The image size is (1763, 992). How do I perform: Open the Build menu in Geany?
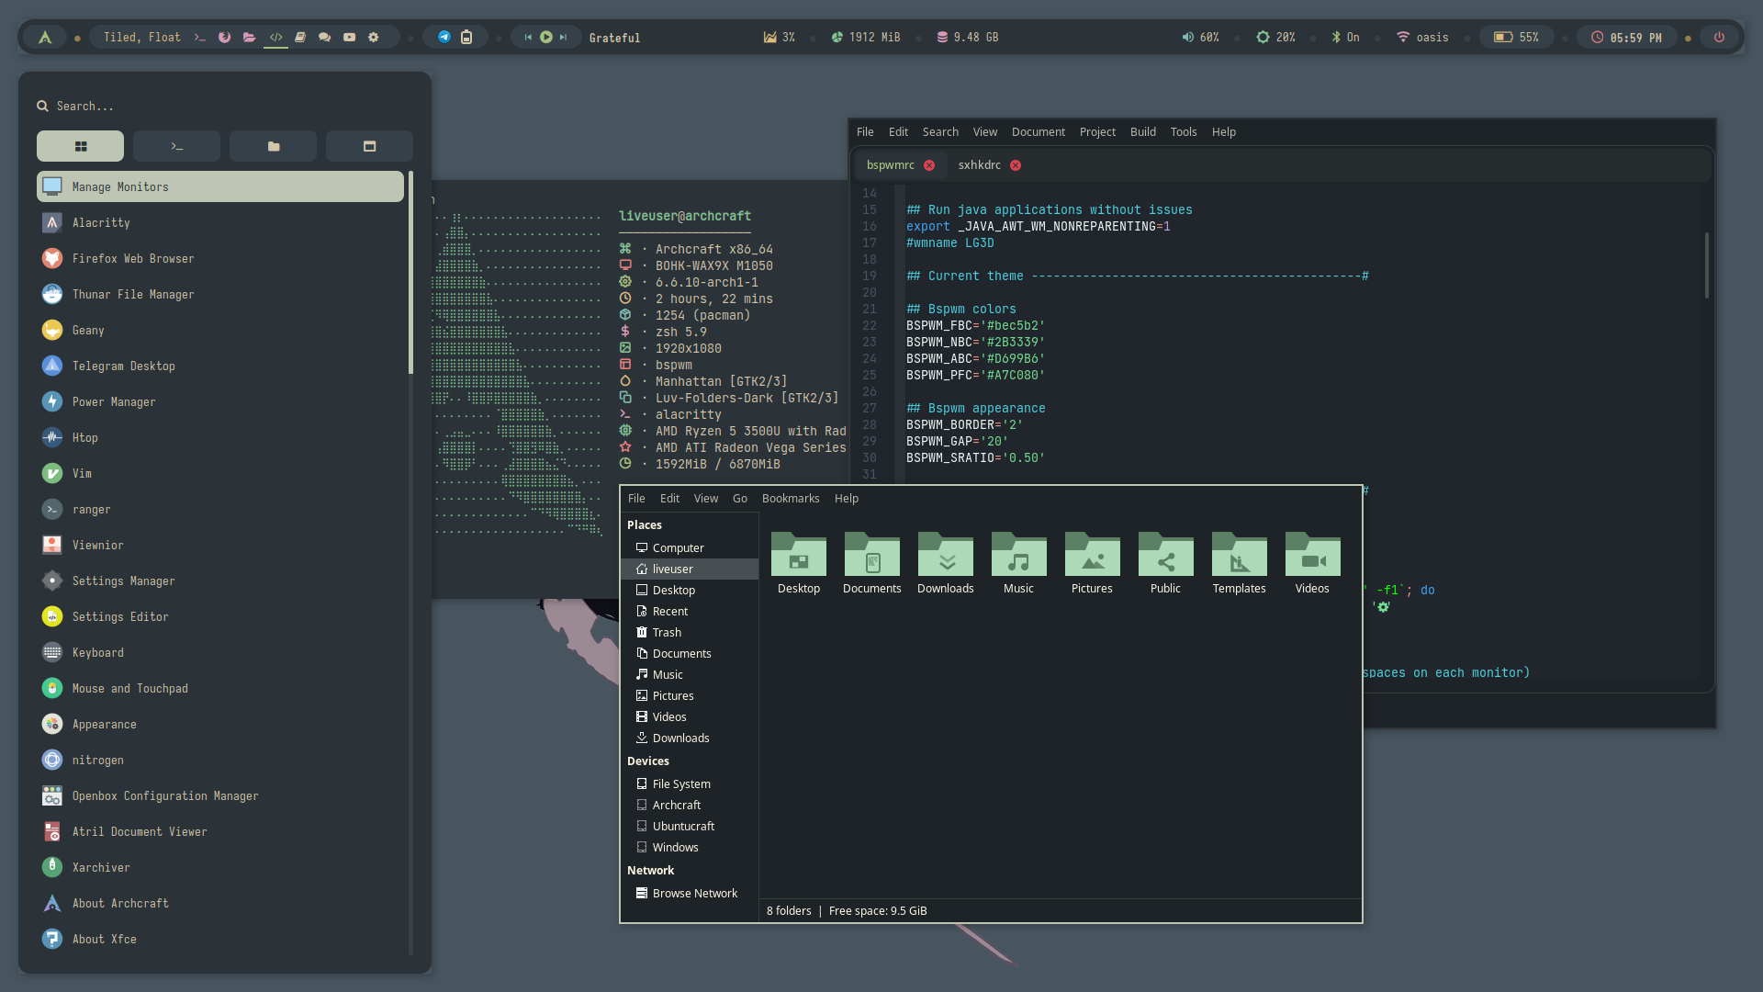(1142, 132)
